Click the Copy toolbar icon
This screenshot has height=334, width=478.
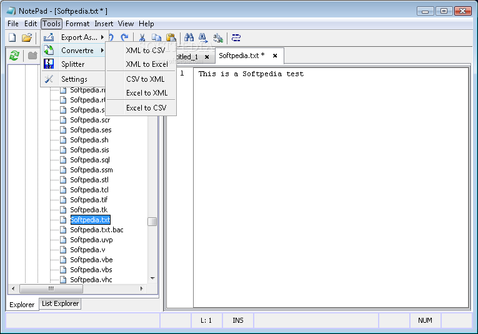tap(156, 37)
